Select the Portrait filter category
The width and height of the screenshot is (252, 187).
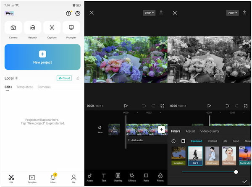(x=212, y=141)
